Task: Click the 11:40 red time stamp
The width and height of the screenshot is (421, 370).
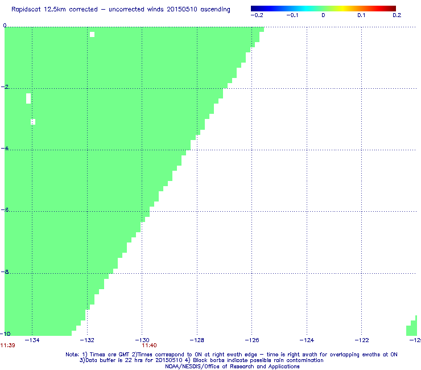Action: (149, 346)
